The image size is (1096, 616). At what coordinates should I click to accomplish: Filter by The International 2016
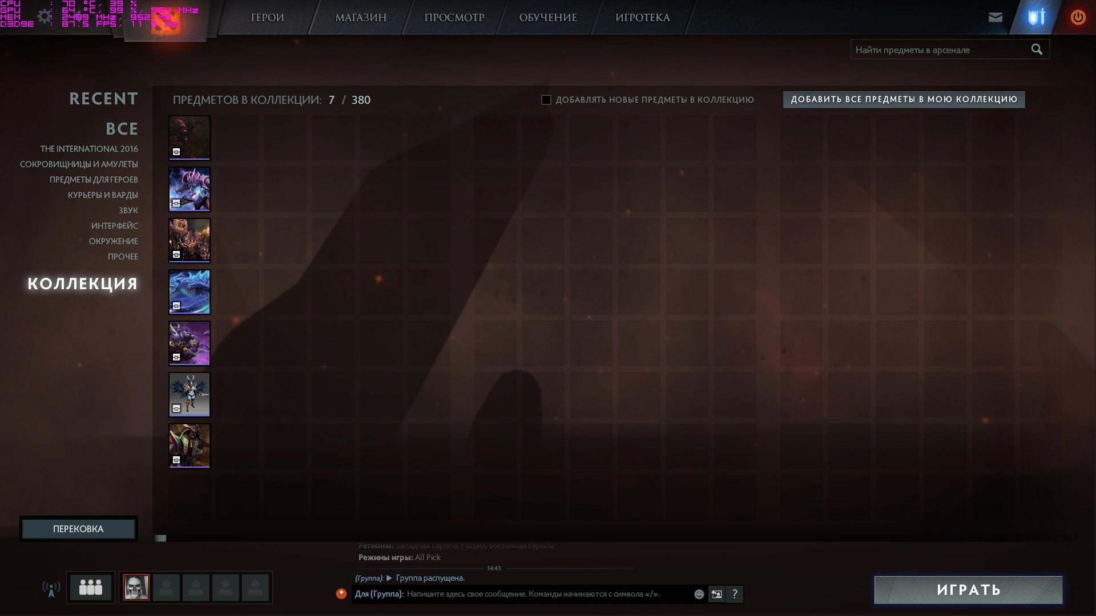[89, 149]
